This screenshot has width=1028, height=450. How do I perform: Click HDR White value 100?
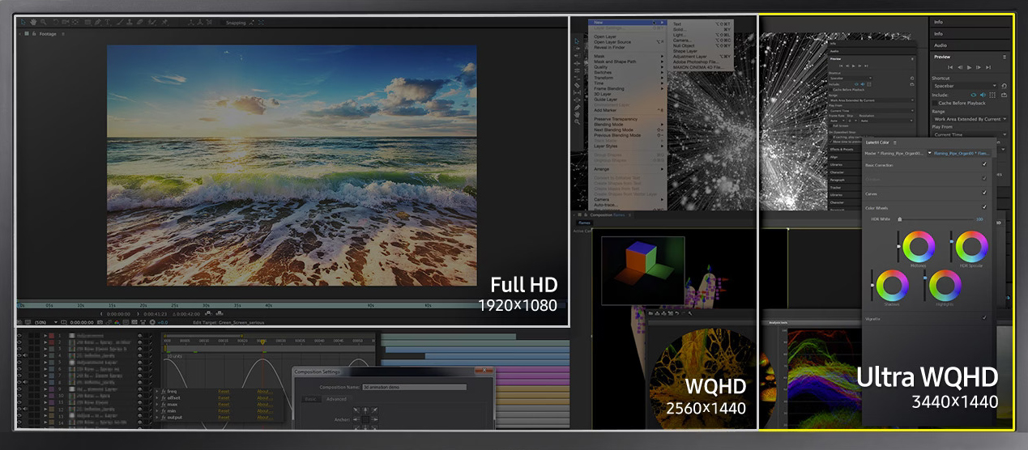979,219
